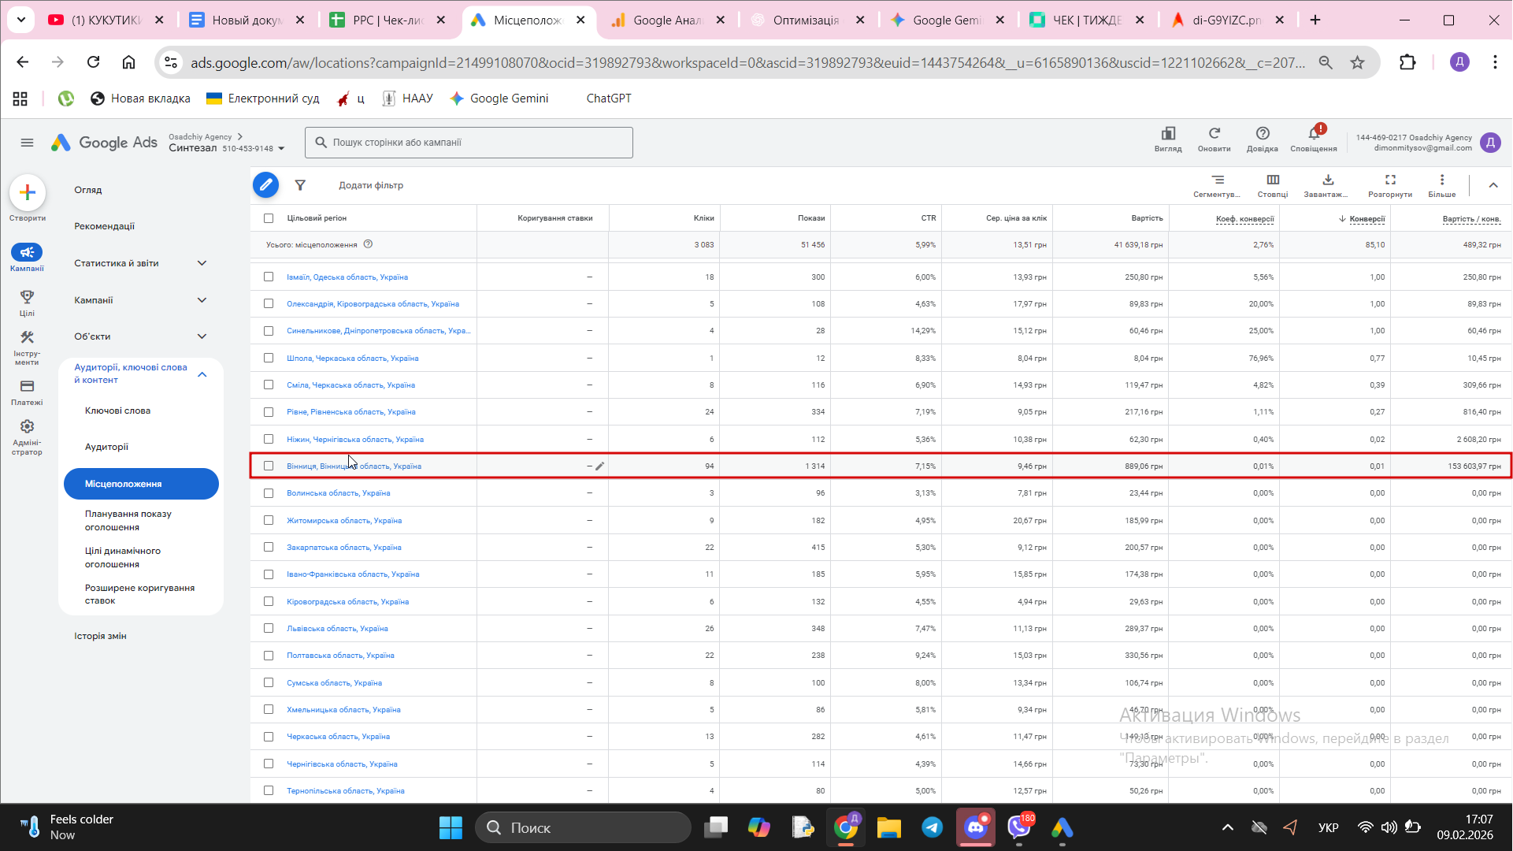Click the Додати фільтр button
Screen dimensions: 1513x851
[x=370, y=185]
